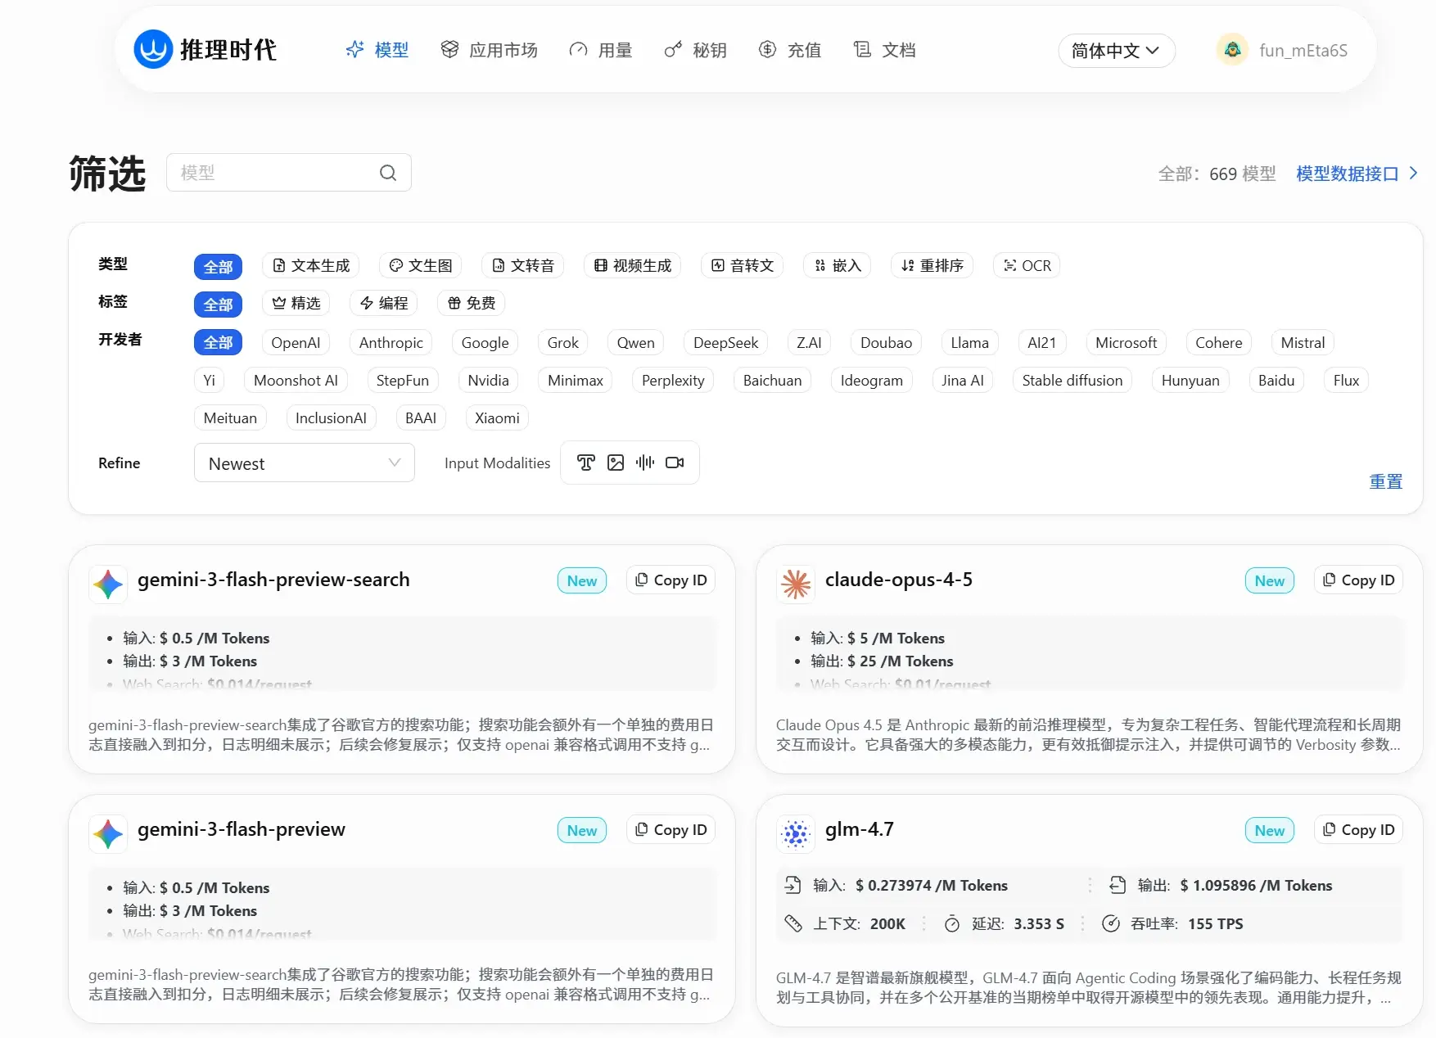This screenshot has height=1038, width=1436.
Task: Click the video input modality icon
Action: click(675, 463)
